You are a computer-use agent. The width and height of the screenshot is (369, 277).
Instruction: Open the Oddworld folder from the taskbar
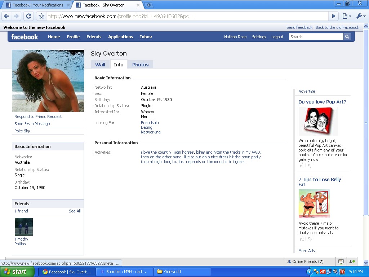pos(182,272)
